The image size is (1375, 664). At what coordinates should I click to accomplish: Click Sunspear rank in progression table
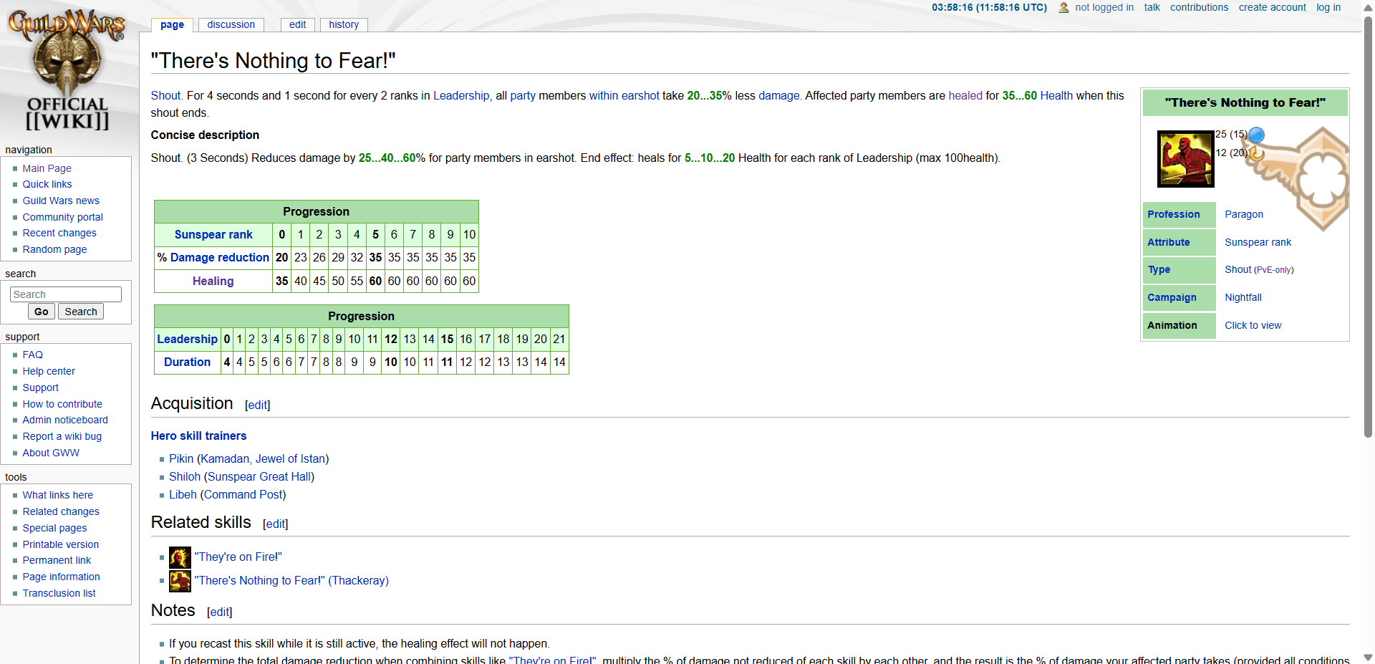[x=213, y=234]
